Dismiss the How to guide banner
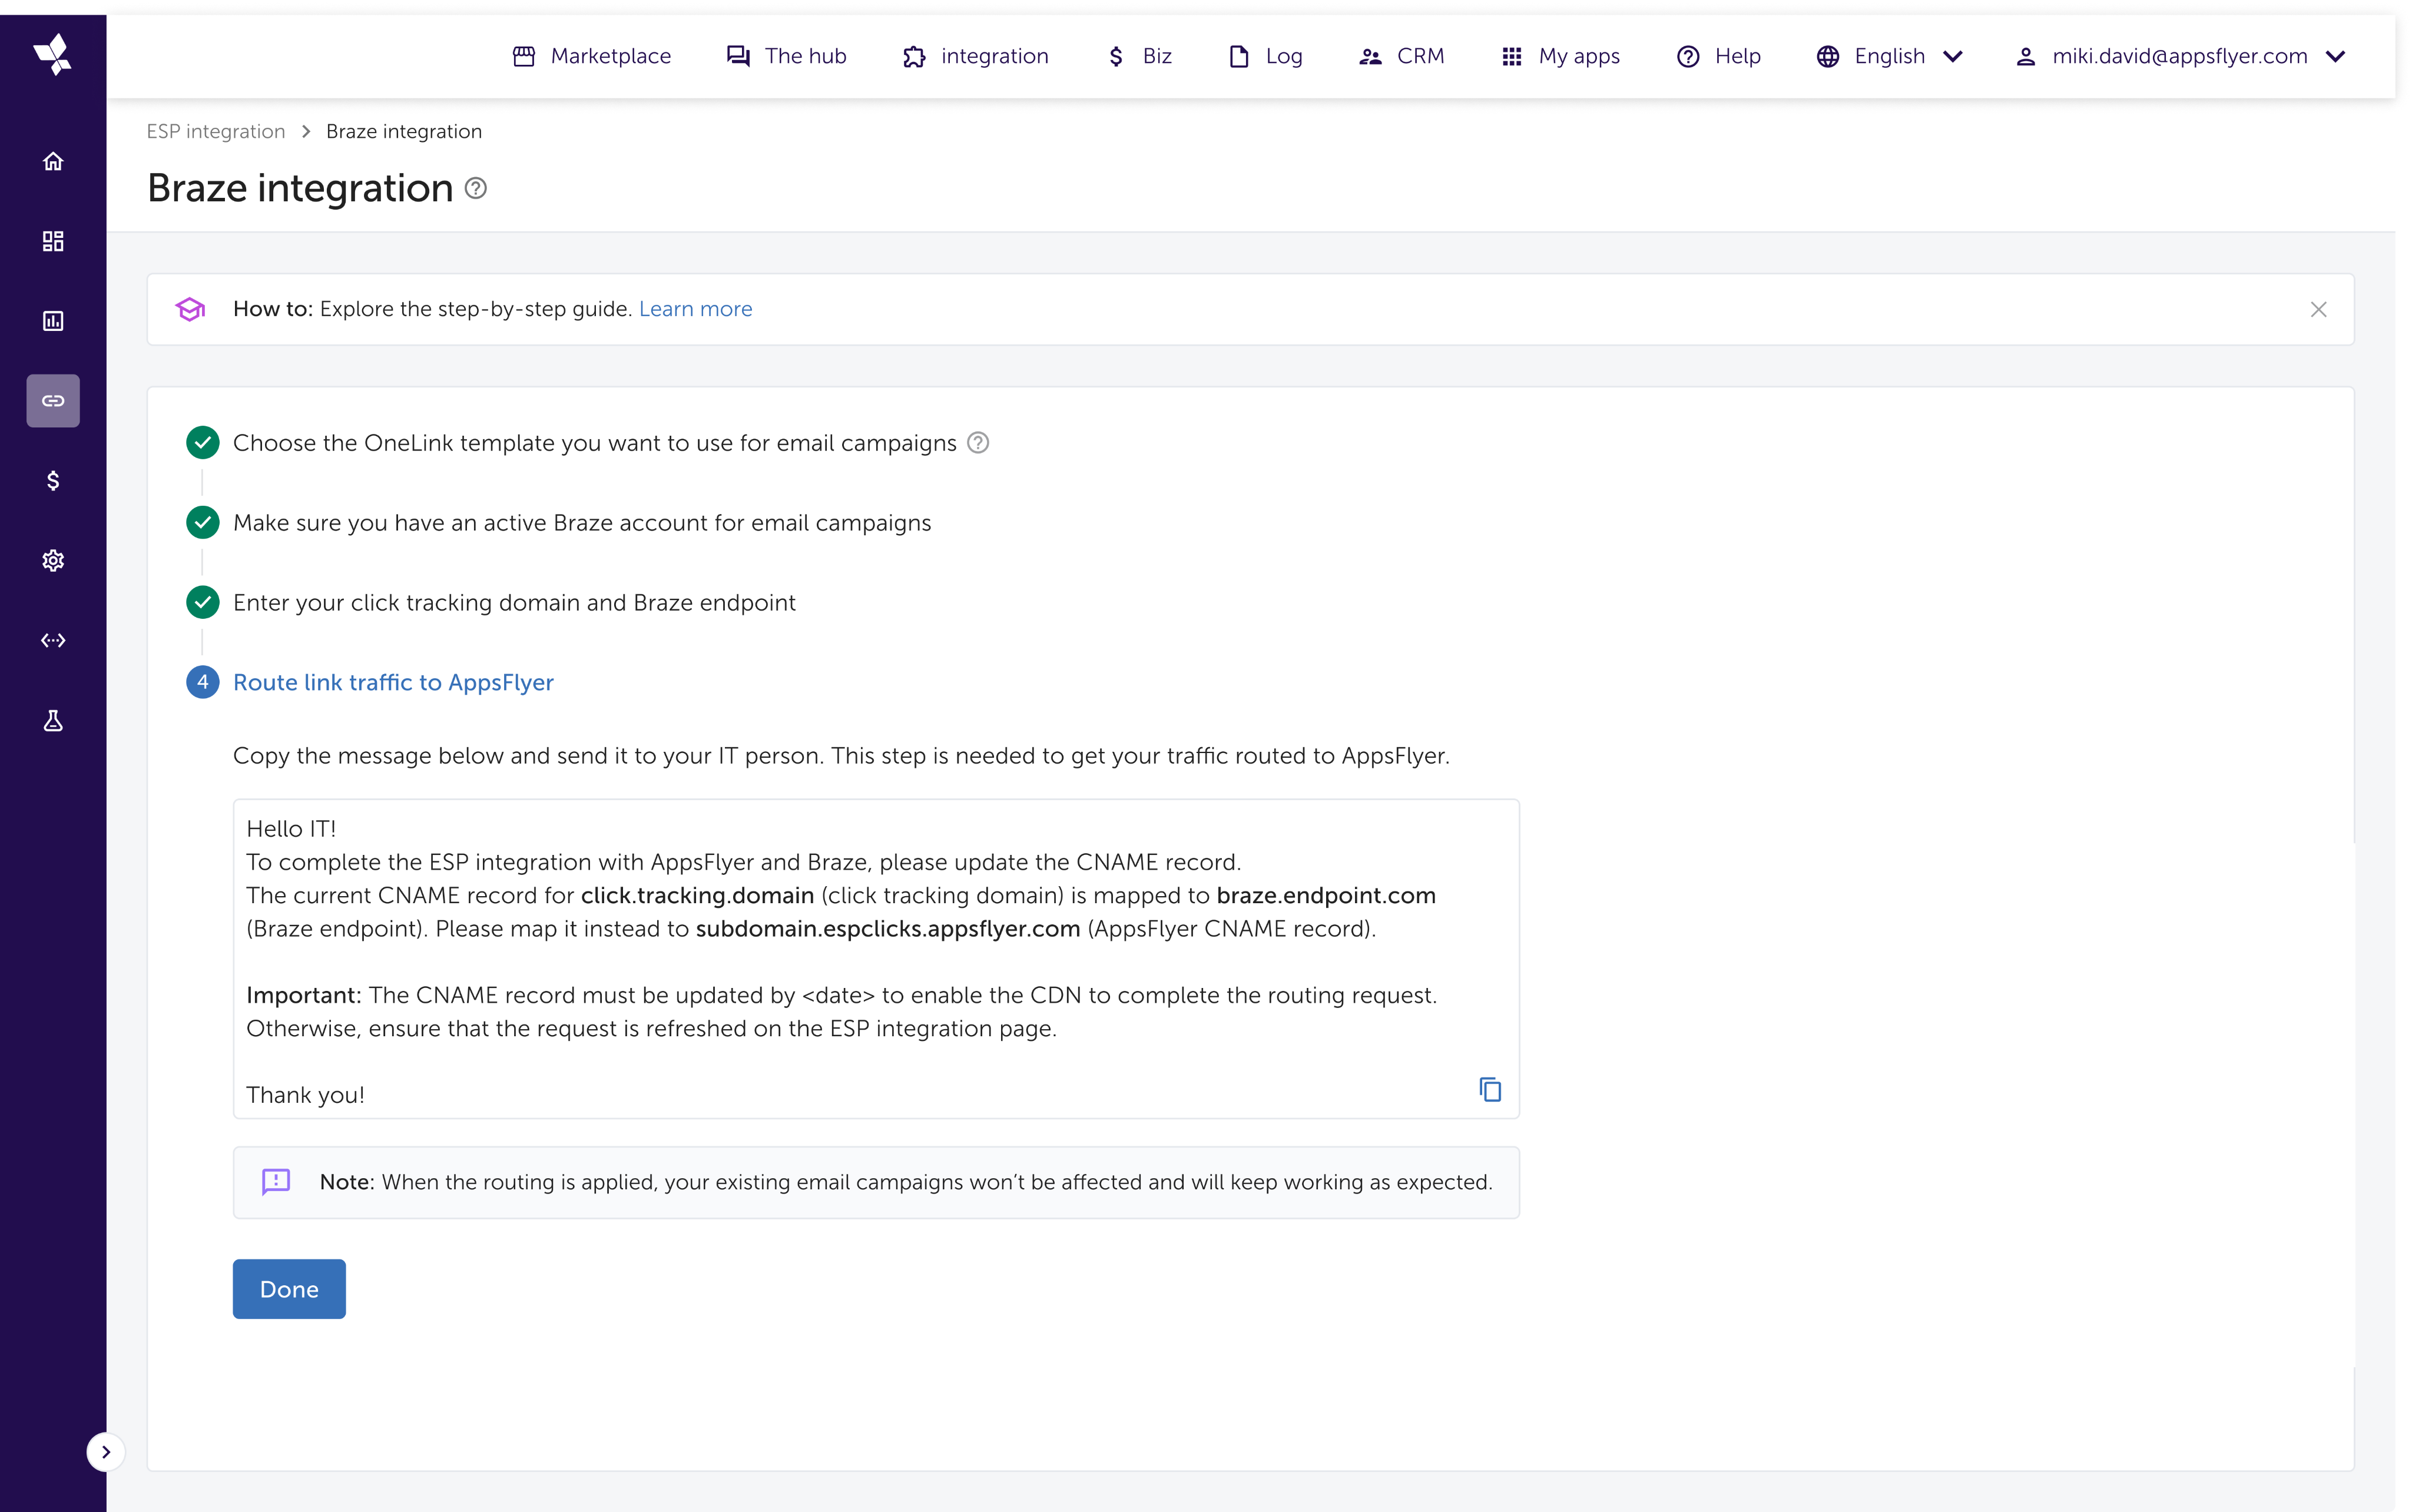This screenshot has width=2412, height=1512. (x=2318, y=310)
